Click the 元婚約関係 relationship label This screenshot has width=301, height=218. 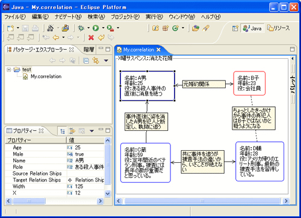pyautogui.click(x=204, y=84)
